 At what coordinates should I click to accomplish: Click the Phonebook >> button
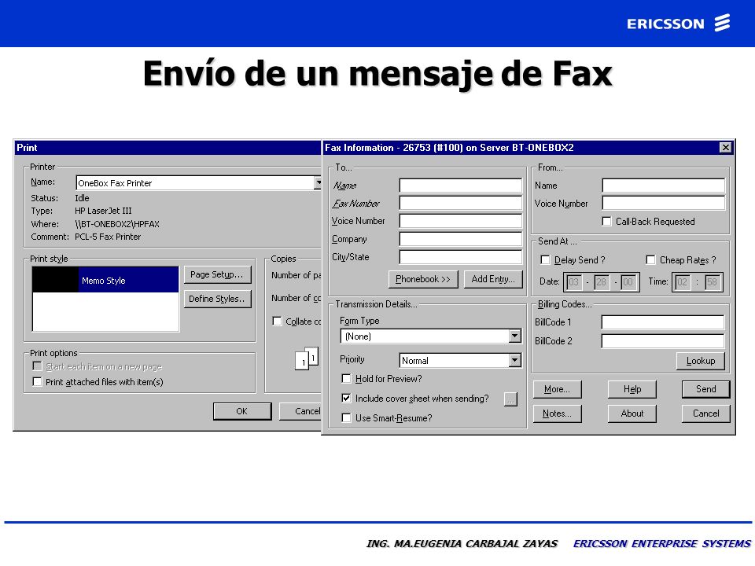[423, 279]
